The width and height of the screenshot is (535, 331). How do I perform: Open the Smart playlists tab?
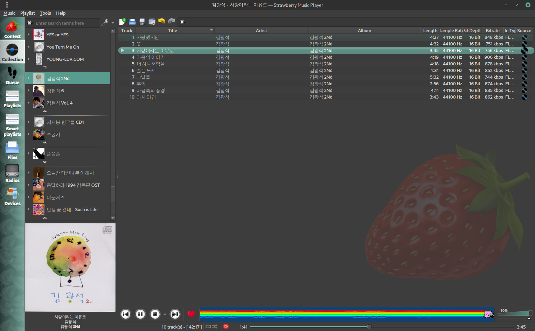(x=12, y=124)
